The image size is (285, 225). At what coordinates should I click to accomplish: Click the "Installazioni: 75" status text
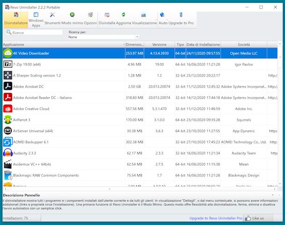15,218
